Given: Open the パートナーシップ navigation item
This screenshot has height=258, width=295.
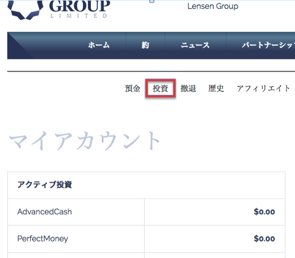Looking at the screenshot, I should click(x=268, y=45).
